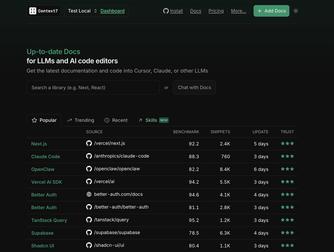Open the Pricing link
Viewport: 334px width, 252px height.
click(x=216, y=11)
